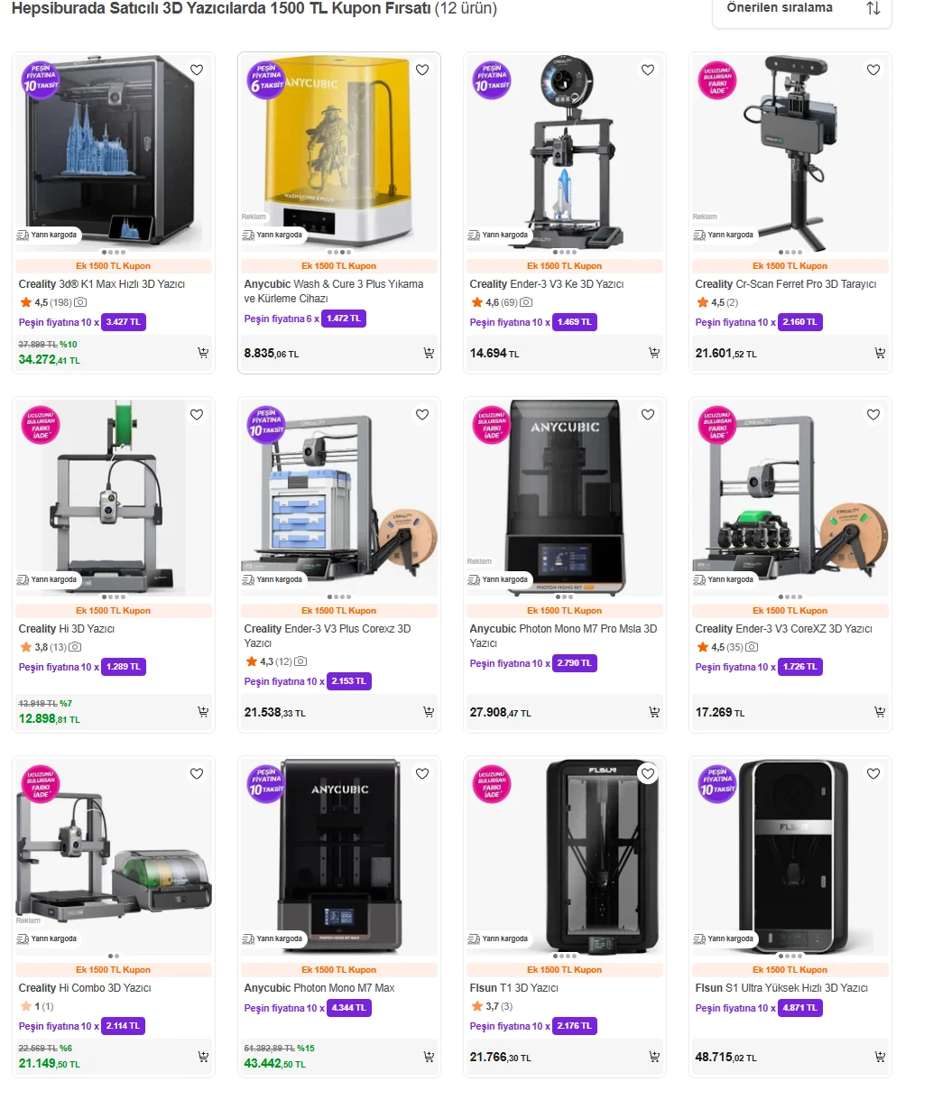Click the 2.160 TL installment badge on Cr-Scan Ferret
Image resolution: width=933 pixels, height=1100 pixels.
pyautogui.click(x=800, y=322)
